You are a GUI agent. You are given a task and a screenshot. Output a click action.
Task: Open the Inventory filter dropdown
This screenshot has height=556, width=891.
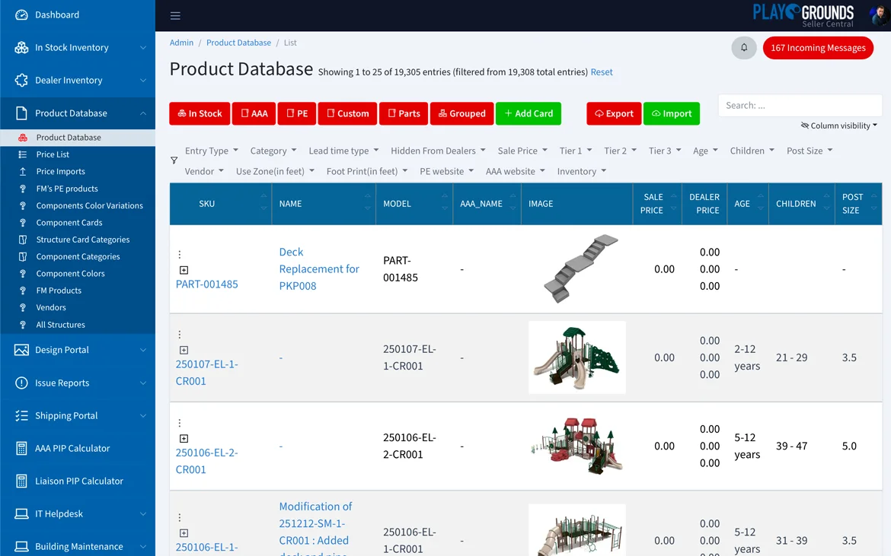click(x=581, y=171)
